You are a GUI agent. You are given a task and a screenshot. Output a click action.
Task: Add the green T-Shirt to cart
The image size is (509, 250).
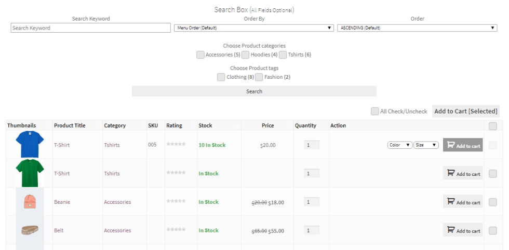coord(463,173)
